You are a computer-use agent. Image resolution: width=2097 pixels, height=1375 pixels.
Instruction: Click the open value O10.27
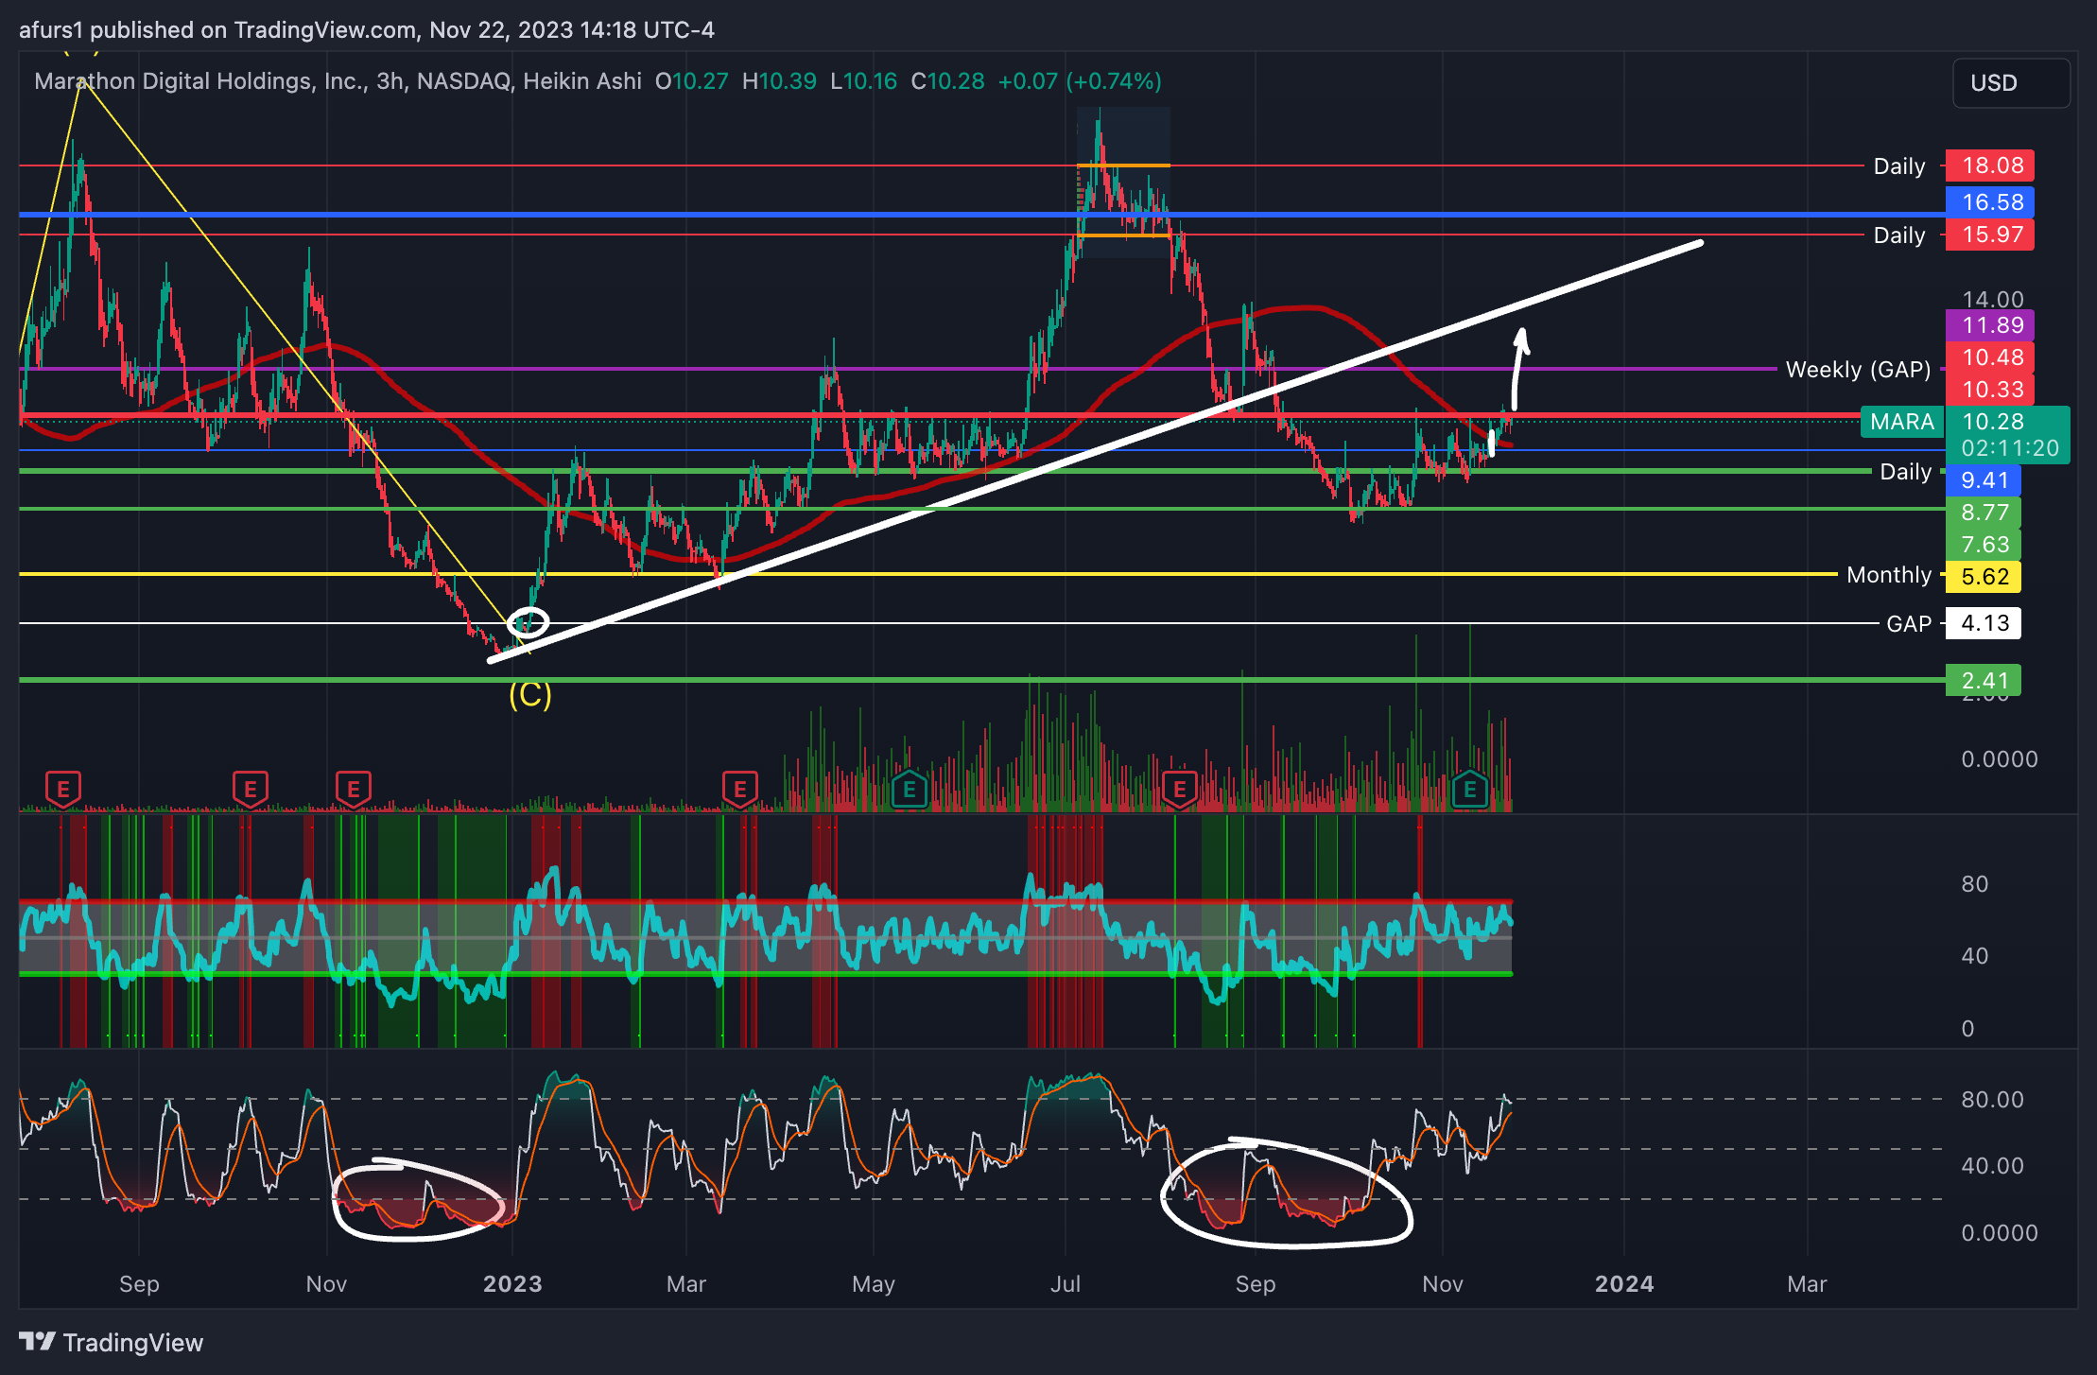(692, 81)
